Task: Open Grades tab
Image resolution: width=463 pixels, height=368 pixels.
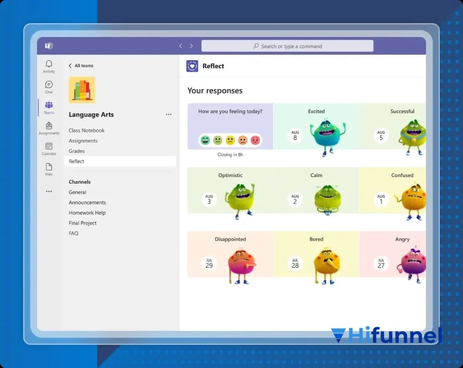Action: pyautogui.click(x=76, y=151)
